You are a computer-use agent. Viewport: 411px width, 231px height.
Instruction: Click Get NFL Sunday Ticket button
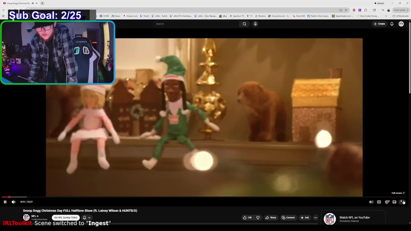tap(66, 218)
